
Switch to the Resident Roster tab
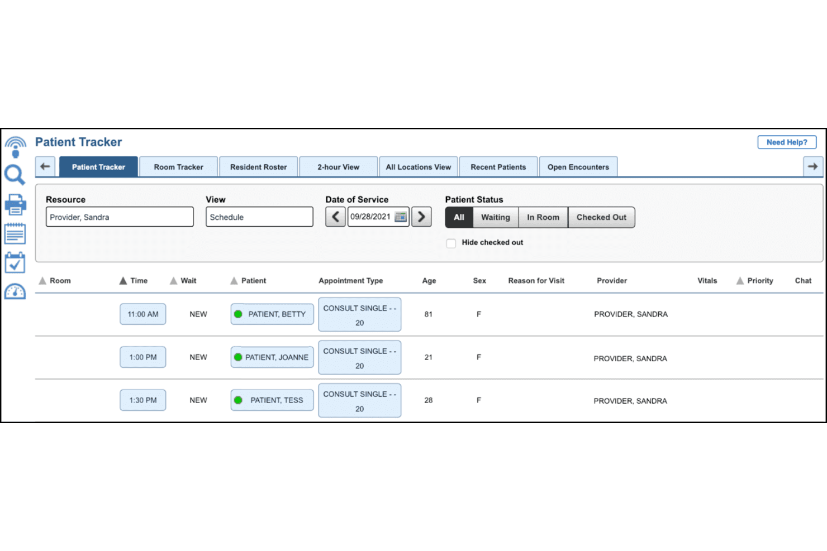point(258,167)
